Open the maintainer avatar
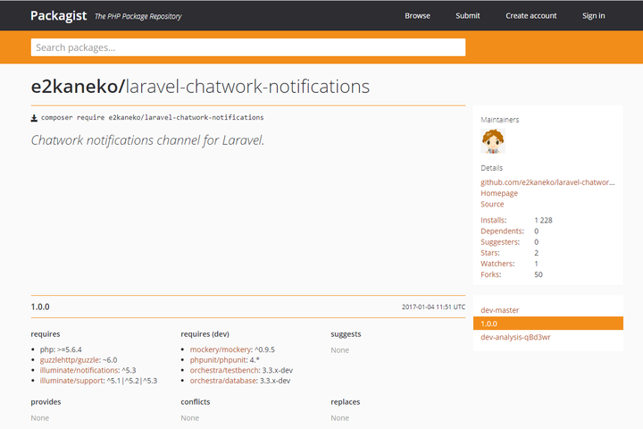The image size is (643, 429). click(493, 141)
